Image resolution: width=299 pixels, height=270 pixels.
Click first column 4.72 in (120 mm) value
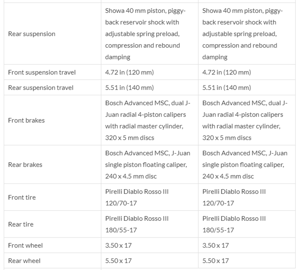(x=129, y=72)
